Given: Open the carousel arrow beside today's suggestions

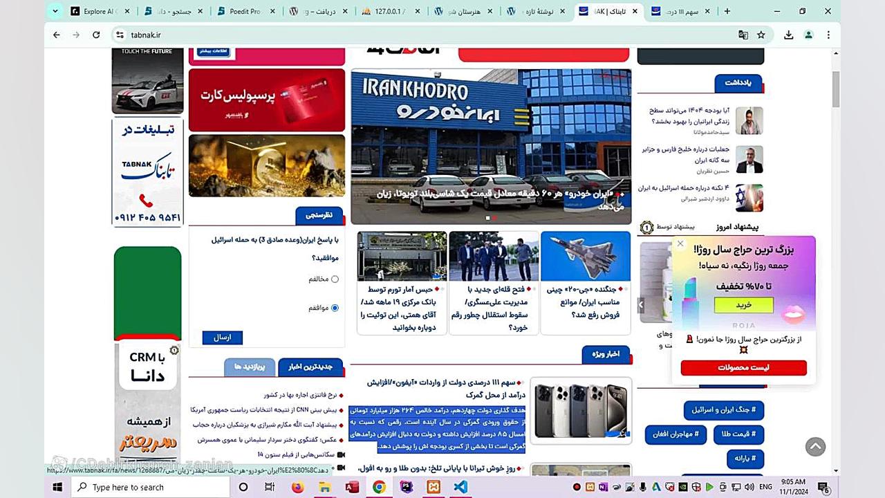Looking at the screenshot, I should click(641, 304).
